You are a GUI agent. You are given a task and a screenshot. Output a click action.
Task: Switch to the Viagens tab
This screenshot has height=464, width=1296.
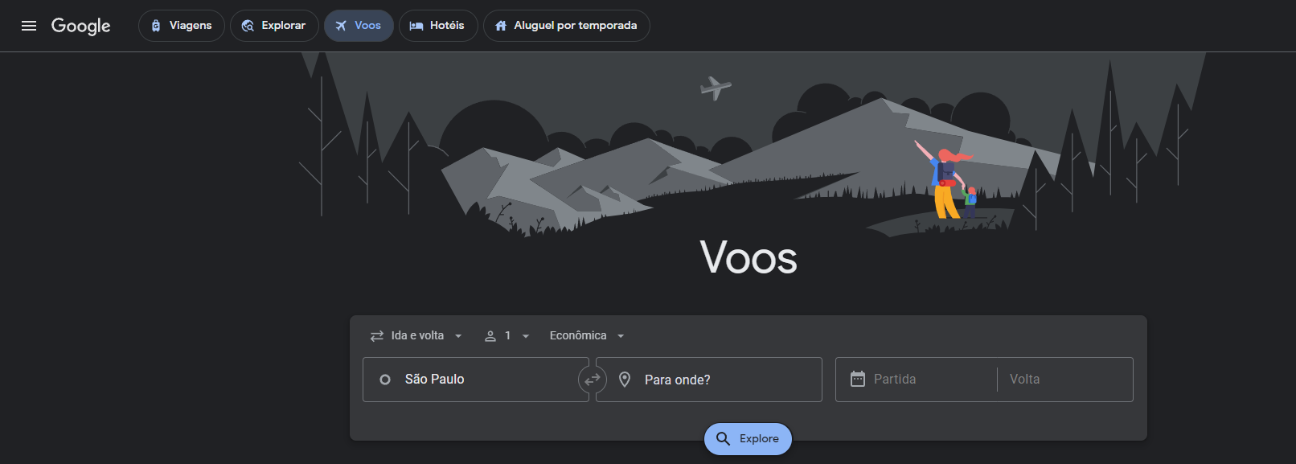pos(182,26)
